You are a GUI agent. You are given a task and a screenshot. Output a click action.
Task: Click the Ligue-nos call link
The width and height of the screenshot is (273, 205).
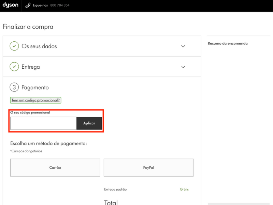point(40,5)
